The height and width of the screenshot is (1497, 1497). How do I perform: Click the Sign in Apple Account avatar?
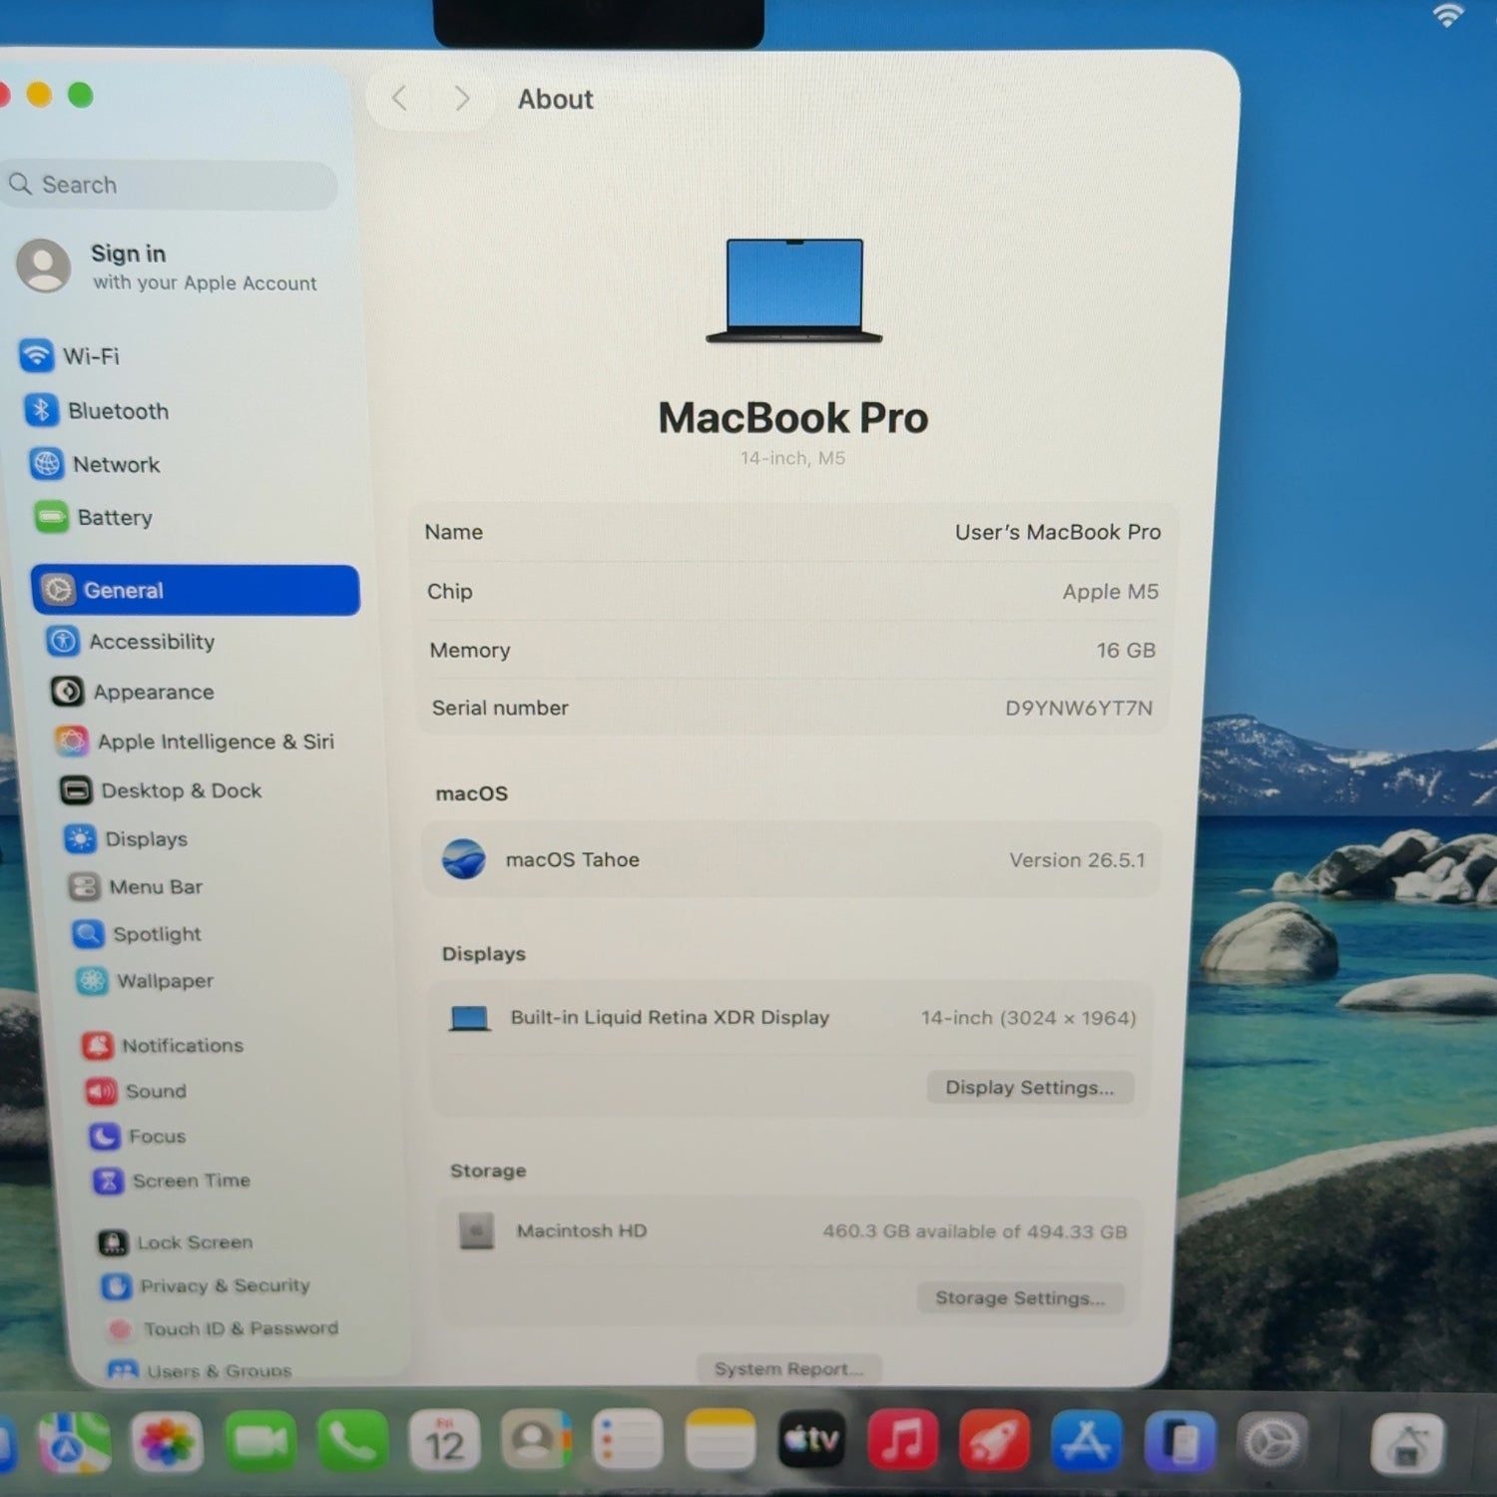(44, 265)
